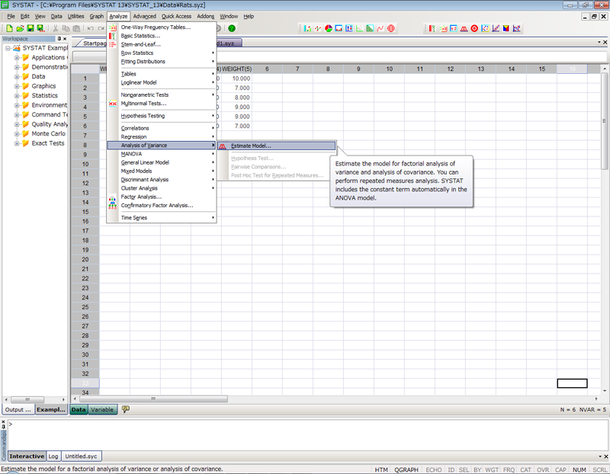
Task: Expand the Monte Carlo folder tree node
Action: [x=17, y=134]
